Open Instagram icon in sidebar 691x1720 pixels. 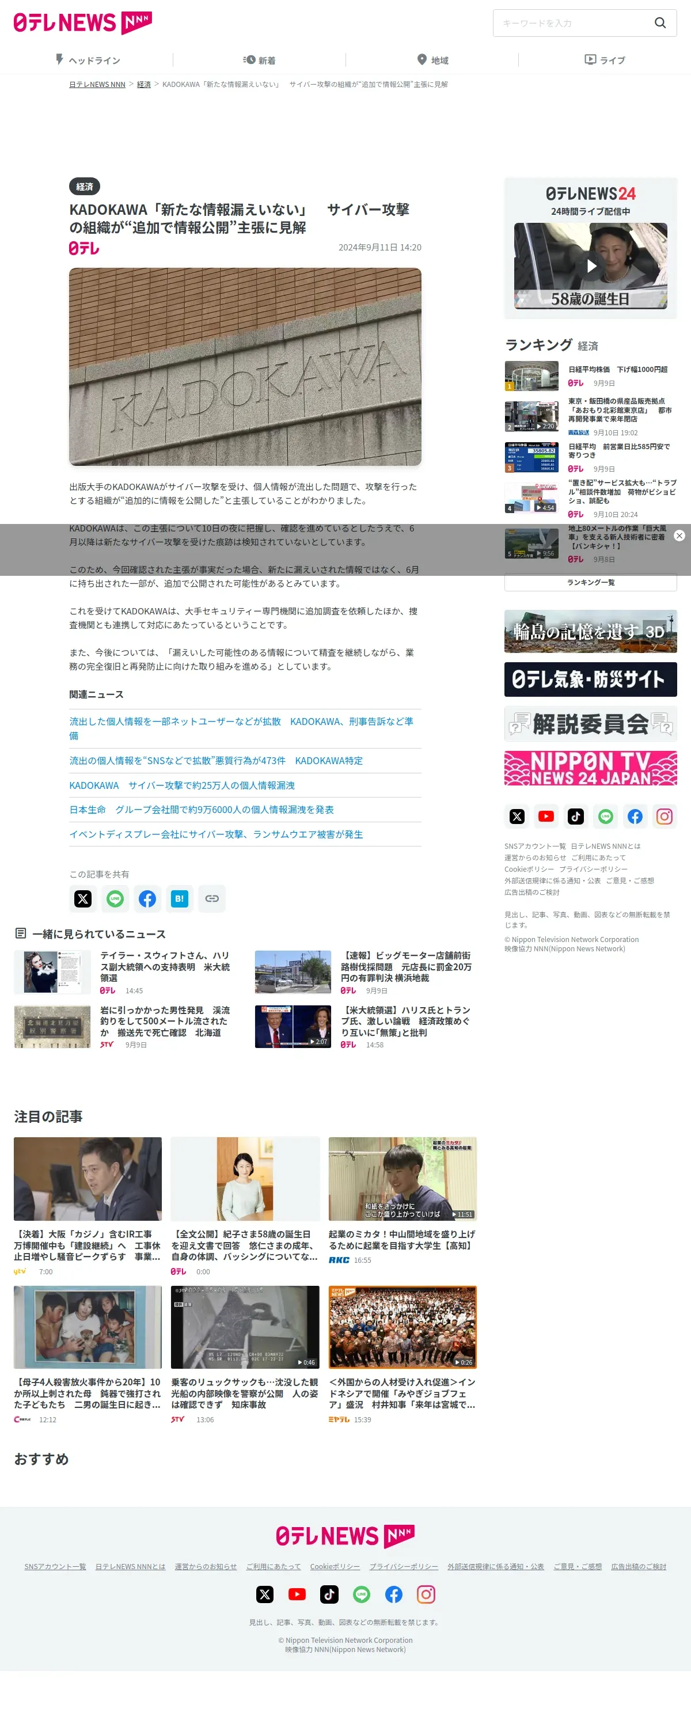(665, 816)
